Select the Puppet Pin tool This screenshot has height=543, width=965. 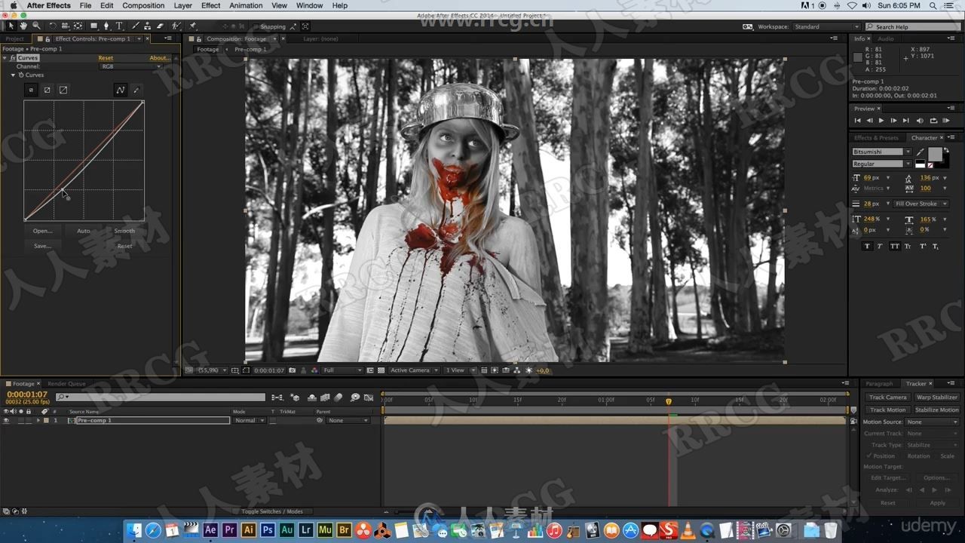coord(193,26)
